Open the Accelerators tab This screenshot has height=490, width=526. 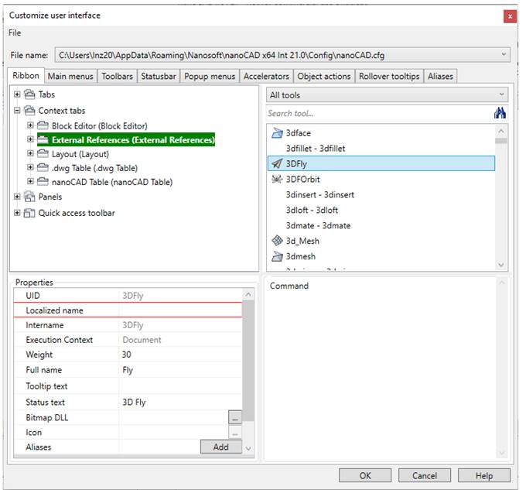tap(266, 76)
